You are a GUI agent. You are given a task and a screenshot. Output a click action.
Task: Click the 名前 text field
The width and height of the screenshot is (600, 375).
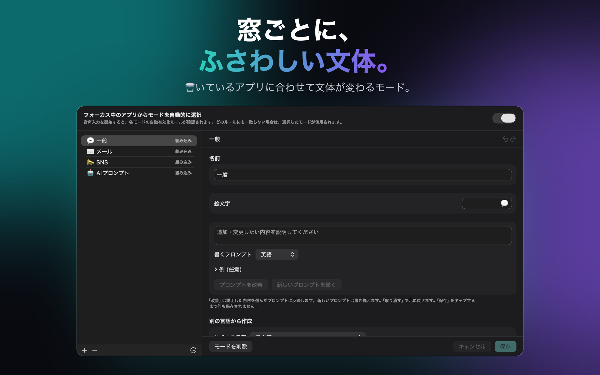coord(362,175)
